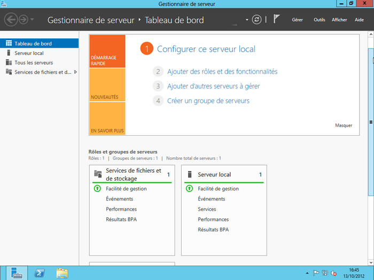Open Facilité de gestion in file services tile
Viewport: 374px width, 280px height.
click(126, 189)
